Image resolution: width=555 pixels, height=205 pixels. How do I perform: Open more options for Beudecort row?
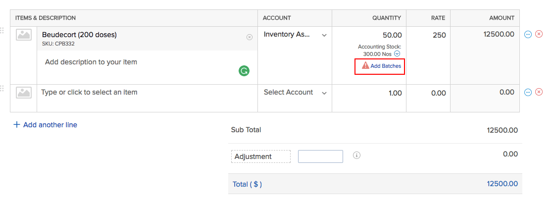528,34
